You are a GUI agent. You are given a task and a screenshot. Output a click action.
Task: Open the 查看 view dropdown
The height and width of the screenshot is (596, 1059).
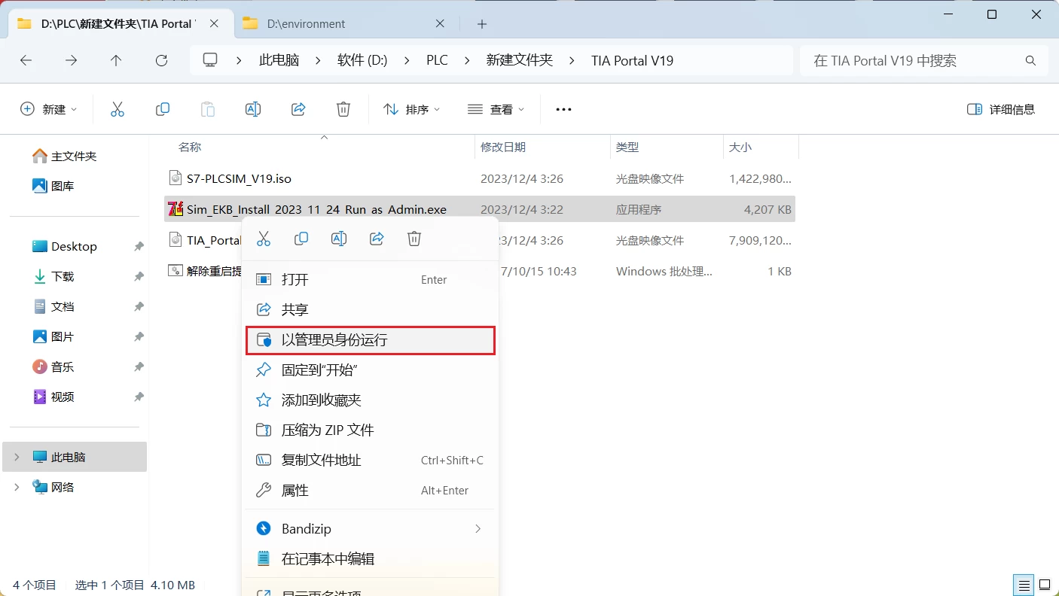point(496,109)
